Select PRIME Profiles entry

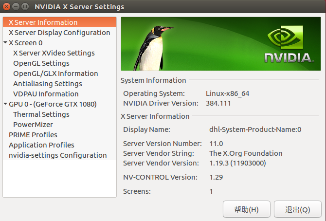pos(33,135)
